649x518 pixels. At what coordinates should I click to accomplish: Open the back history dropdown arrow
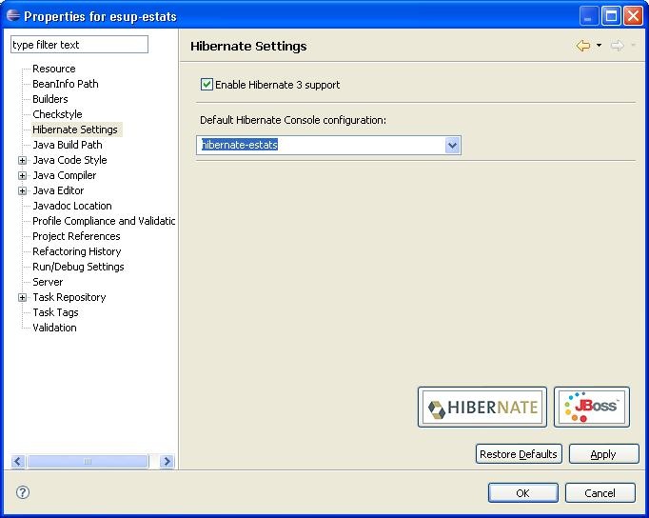point(599,46)
